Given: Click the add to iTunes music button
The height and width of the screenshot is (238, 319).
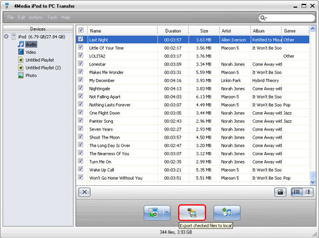Looking at the screenshot, I should click(x=226, y=213).
